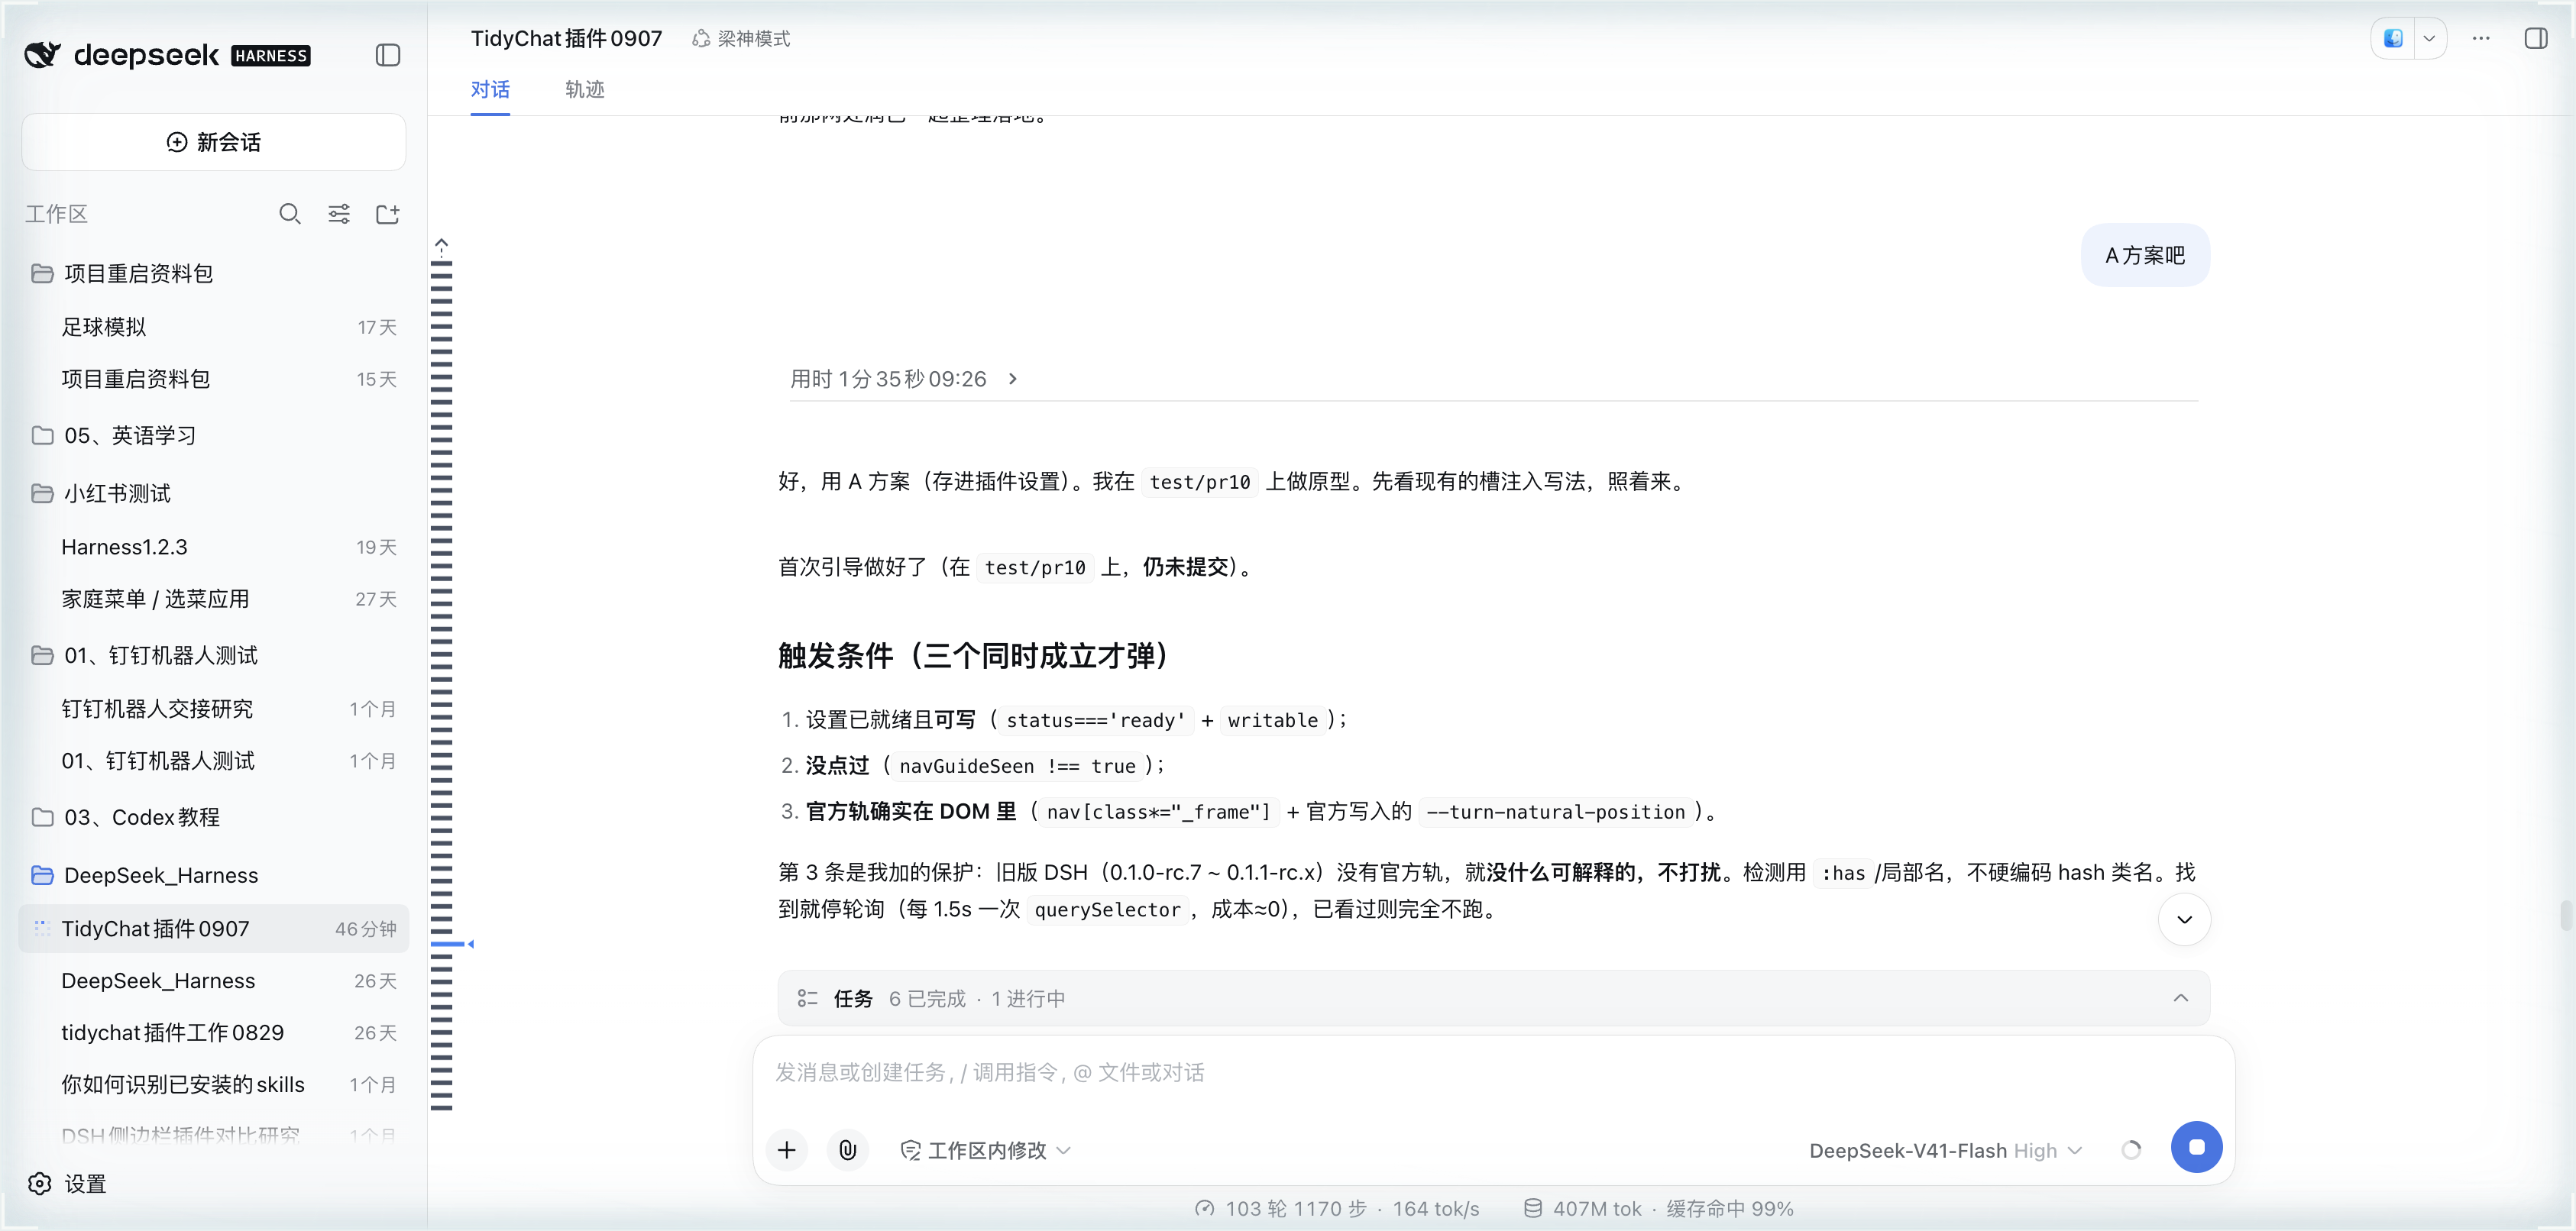Toggle the left sidebar panel icon

point(388,55)
